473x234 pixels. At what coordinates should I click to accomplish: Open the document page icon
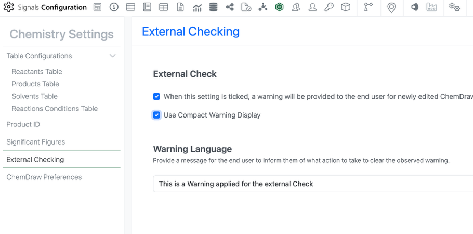(x=180, y=7)
